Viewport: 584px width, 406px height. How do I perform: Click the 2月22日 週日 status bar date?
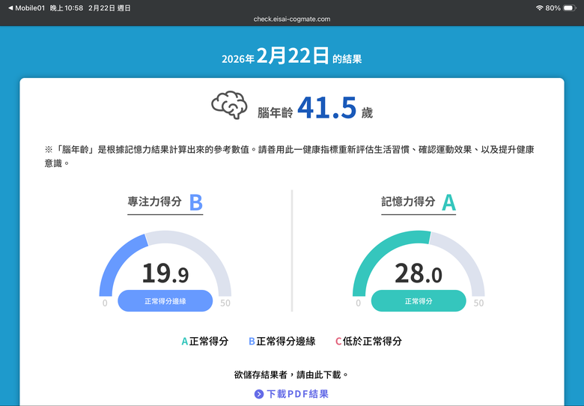[x=109, y=7]
